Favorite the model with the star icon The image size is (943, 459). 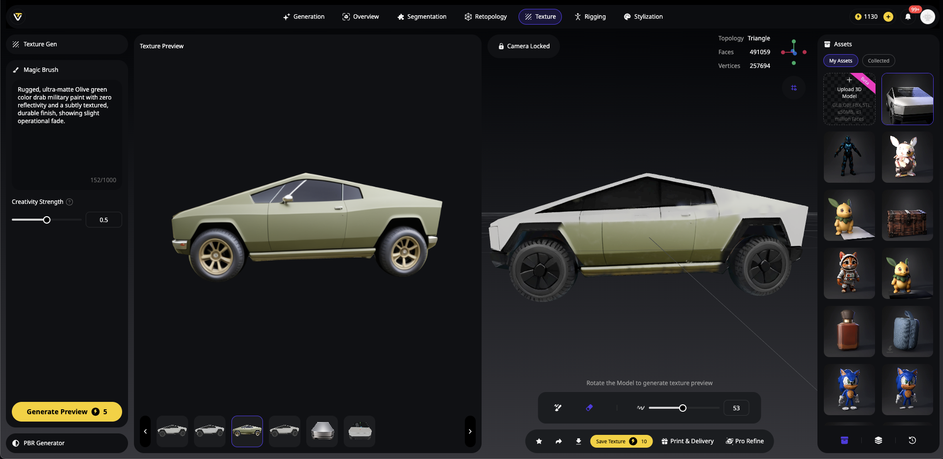click(x=539, y=441)
